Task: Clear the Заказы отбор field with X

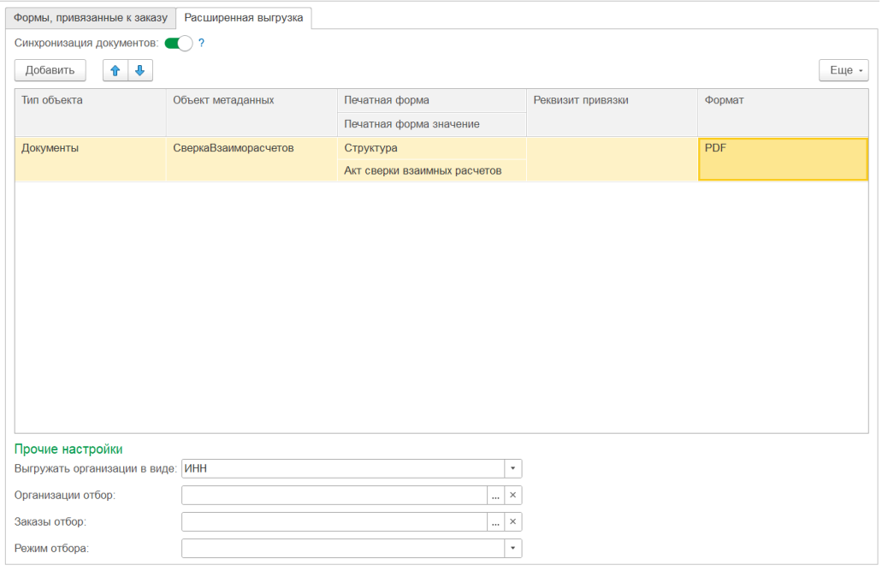Action: [x=512, y=521]
